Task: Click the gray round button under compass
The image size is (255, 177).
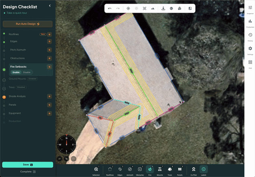Action: [73, 159]
